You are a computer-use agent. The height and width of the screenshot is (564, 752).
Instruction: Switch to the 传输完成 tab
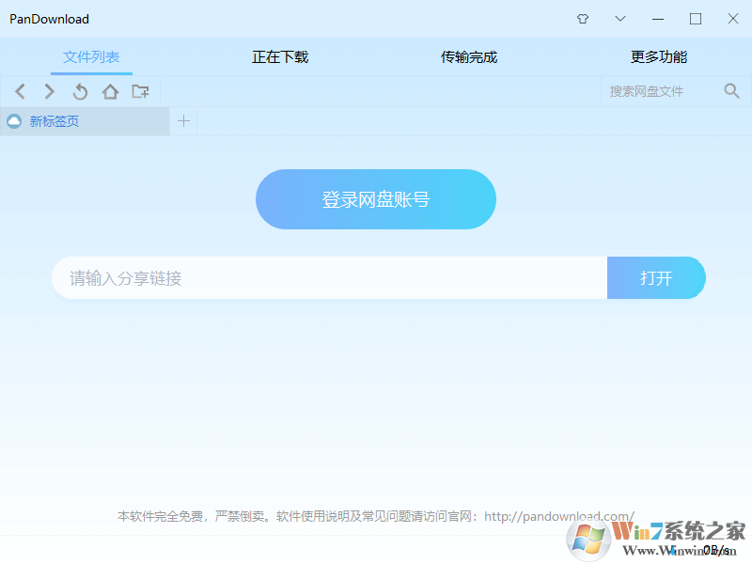tap(468, 56)
